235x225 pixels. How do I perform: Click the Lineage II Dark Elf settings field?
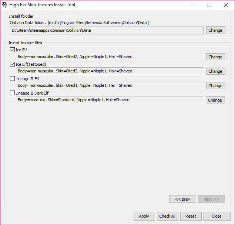[110, 100]
